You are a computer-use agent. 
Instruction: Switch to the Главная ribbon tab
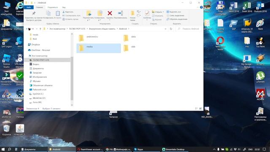click(x=39, y=7)
